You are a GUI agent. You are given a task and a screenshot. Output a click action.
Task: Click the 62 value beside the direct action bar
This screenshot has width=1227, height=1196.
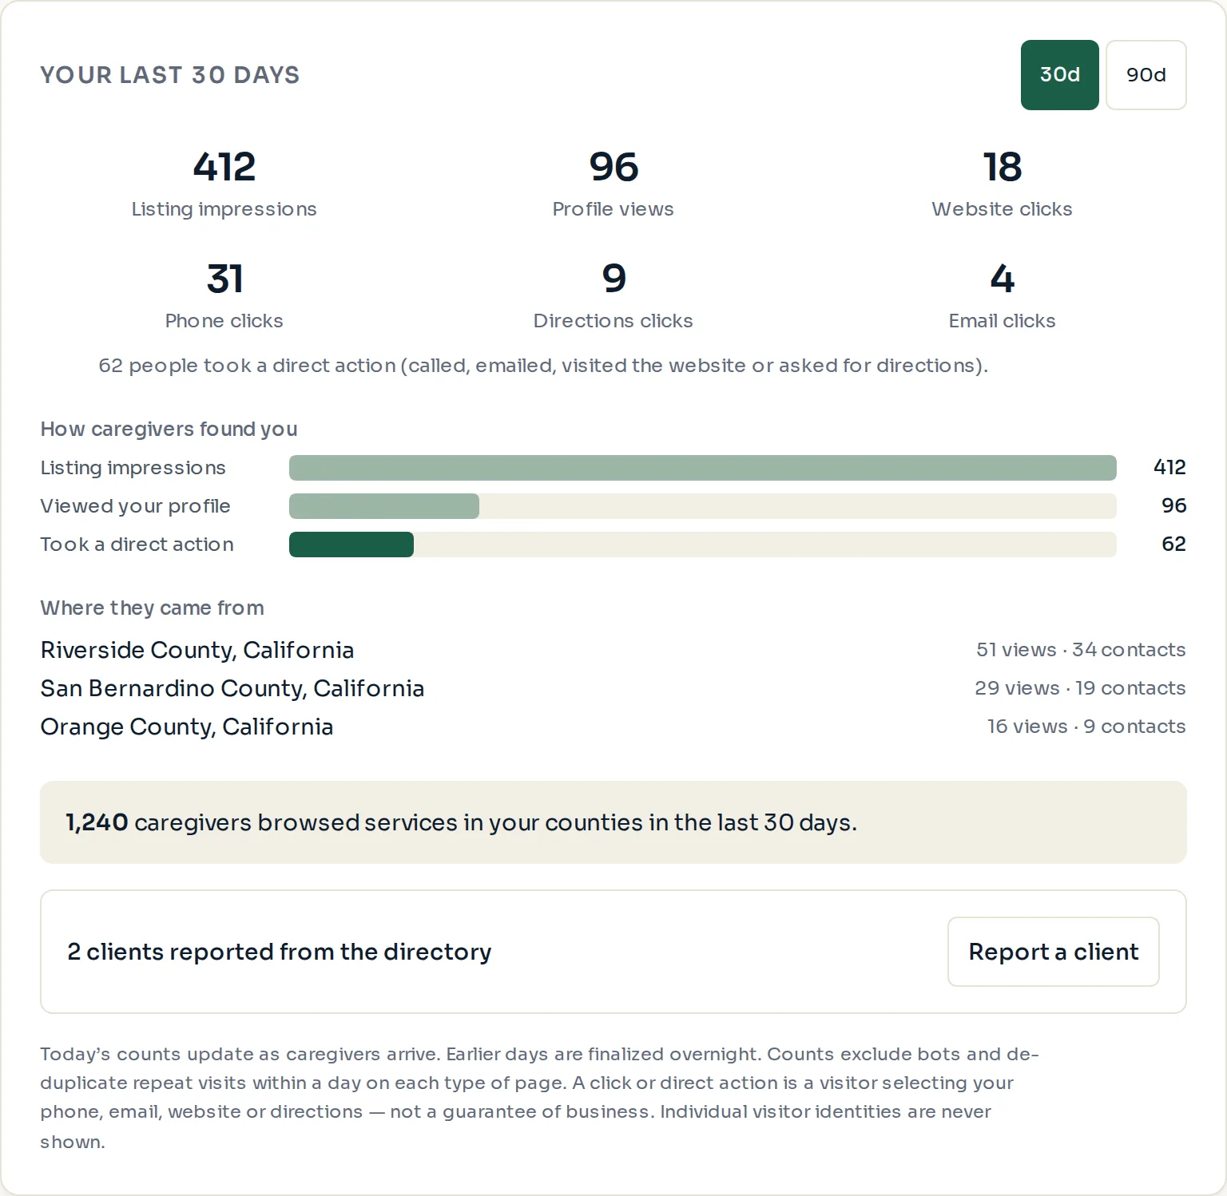(x=1173, y=545)
